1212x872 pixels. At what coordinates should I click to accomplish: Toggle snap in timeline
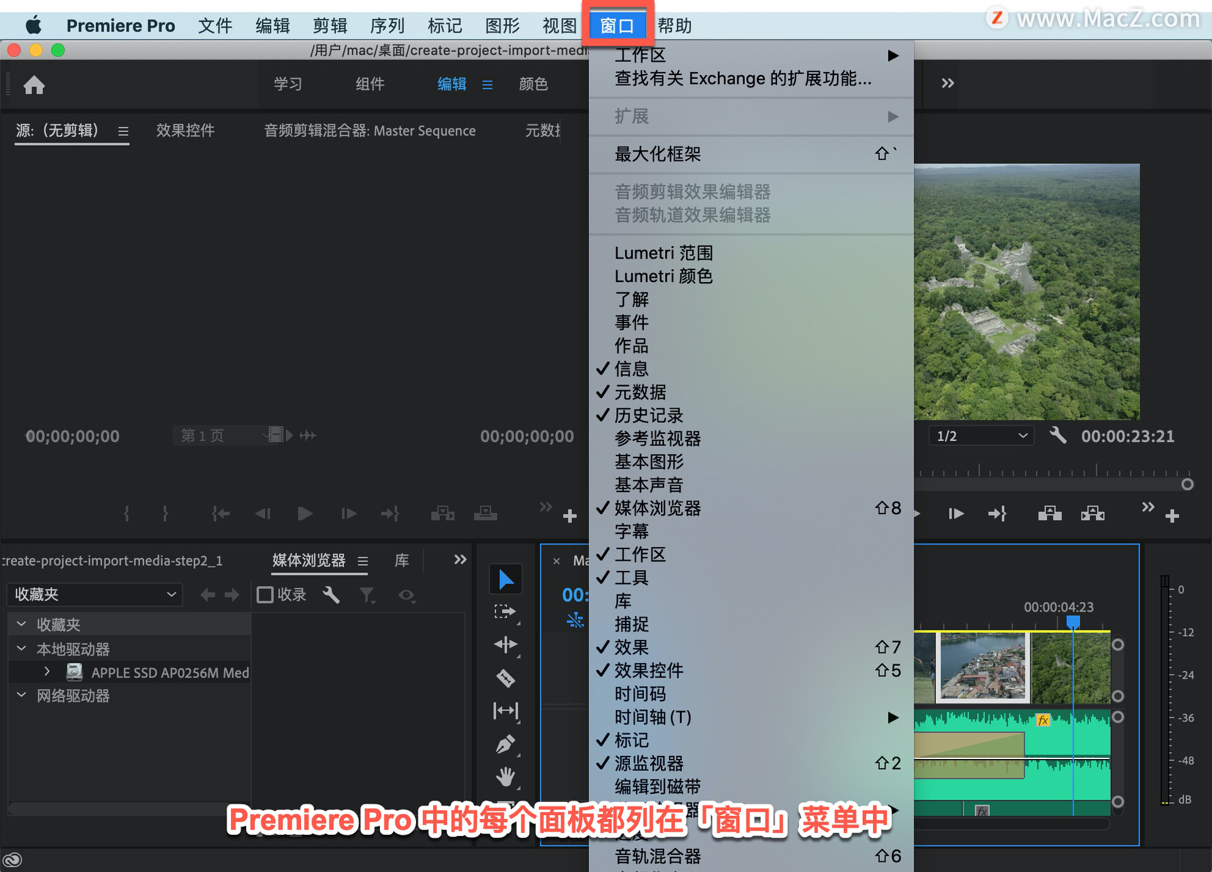[x=575, y=620]
